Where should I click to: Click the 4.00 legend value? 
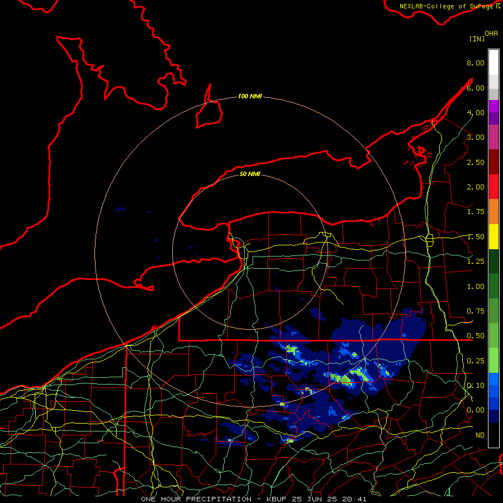pos(476,112)
